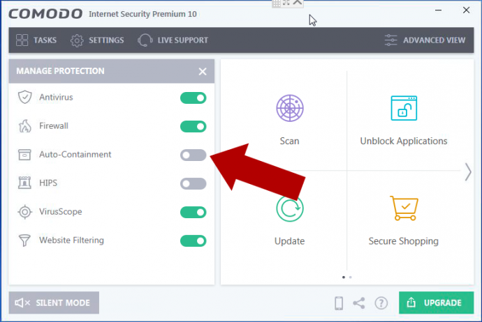Close the Manage Protection panel

click(x=203, y=71)
